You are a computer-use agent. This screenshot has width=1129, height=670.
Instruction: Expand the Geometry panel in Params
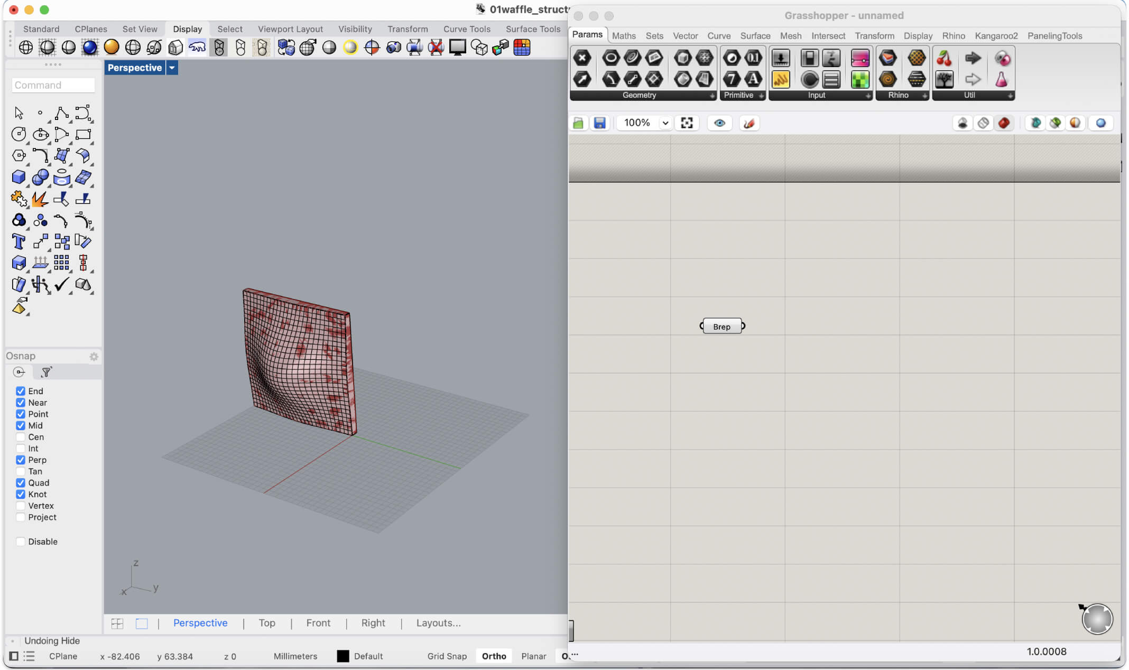(x=712, y=96)
